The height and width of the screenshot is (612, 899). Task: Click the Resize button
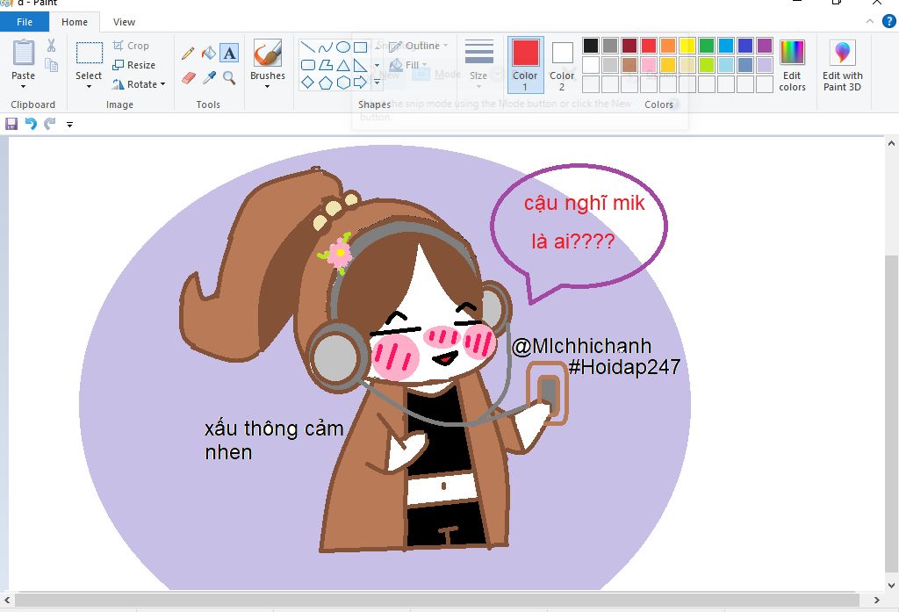134,65
